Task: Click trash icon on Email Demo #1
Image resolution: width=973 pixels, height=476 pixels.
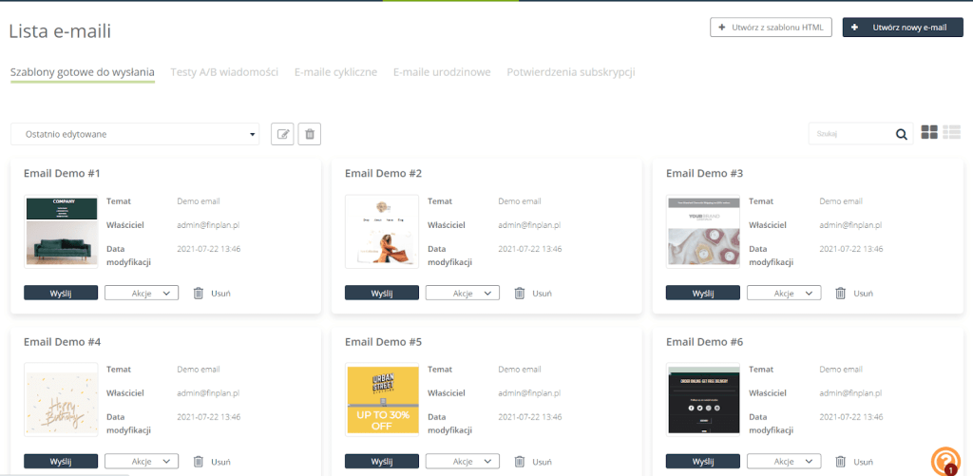Action: (199, 293)
